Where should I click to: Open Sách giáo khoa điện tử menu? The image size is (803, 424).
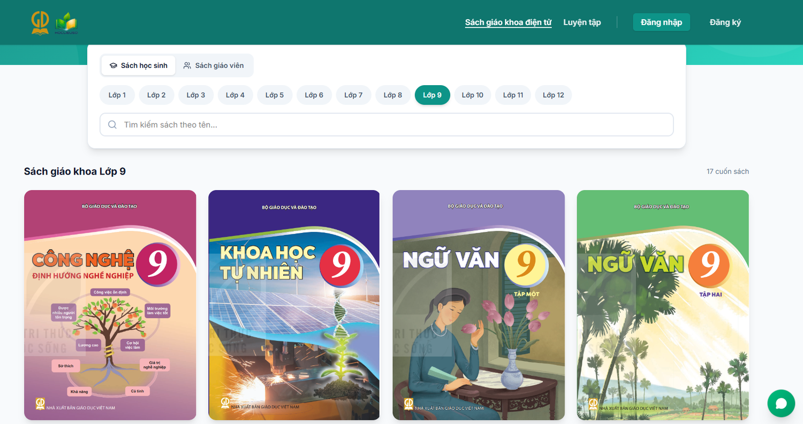pyautogui.click(x=508, y=22)
